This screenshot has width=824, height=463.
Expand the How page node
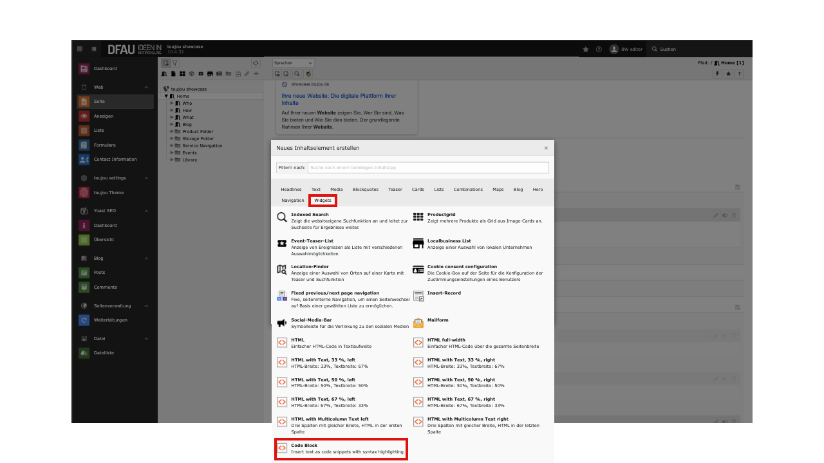pyautogui.click(x=172, y=111)
